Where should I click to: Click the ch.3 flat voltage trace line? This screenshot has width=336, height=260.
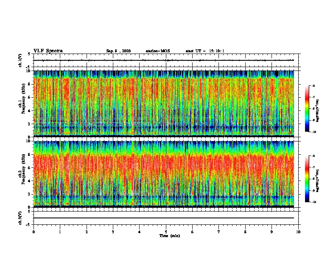(164, 218)
